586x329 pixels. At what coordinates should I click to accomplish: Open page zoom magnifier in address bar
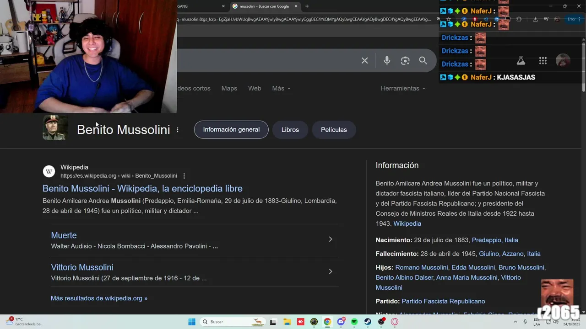click(x=438, y=19)
